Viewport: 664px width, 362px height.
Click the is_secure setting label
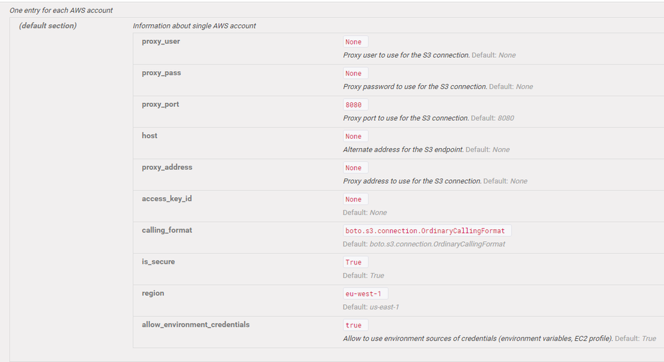click(x=158, y=262)
